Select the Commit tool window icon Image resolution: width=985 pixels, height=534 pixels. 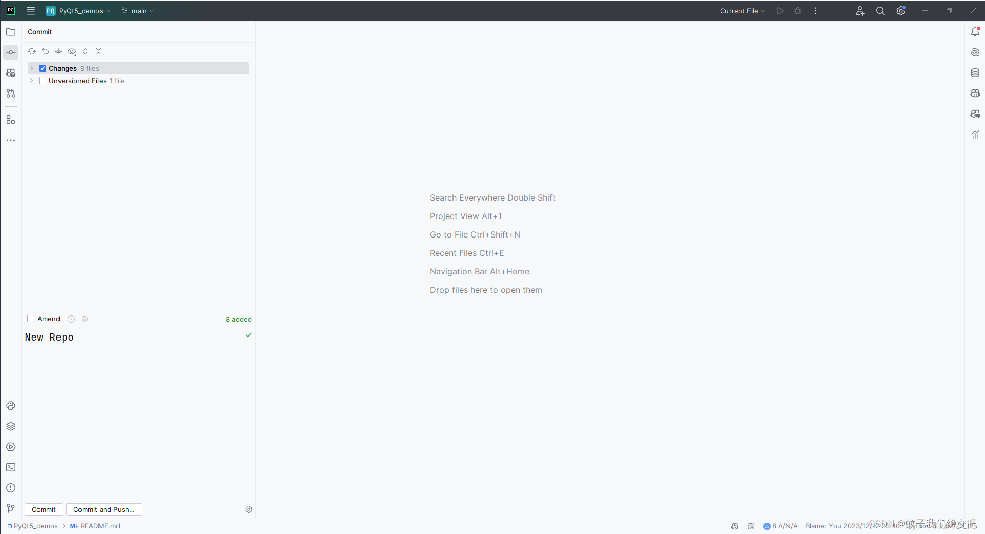click(x=11, y=52)
